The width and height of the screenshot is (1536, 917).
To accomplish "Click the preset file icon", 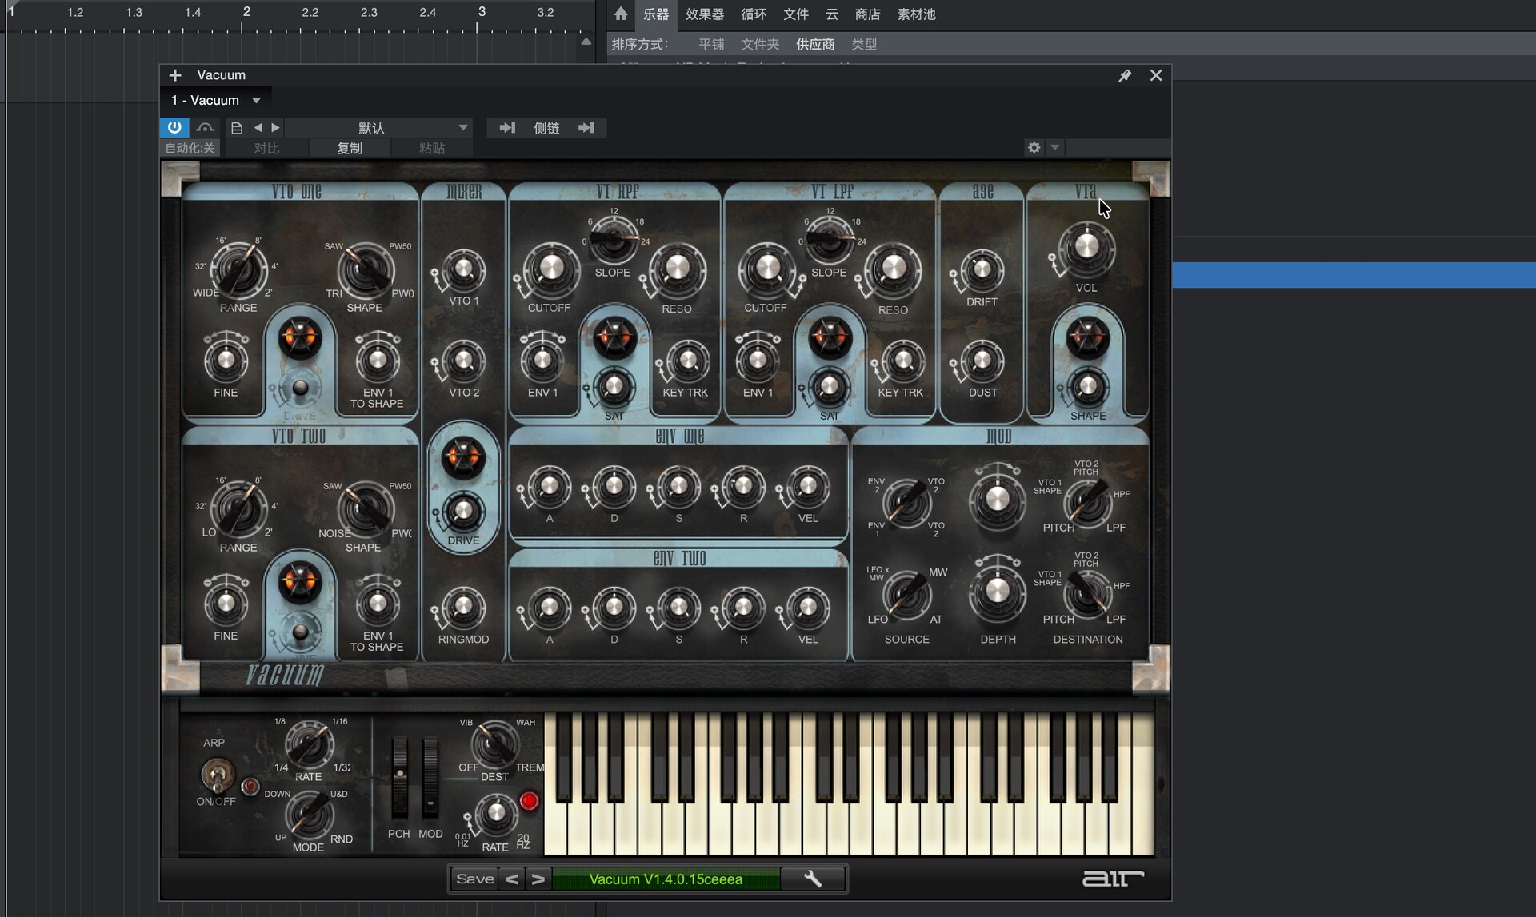I will [237, 128].
